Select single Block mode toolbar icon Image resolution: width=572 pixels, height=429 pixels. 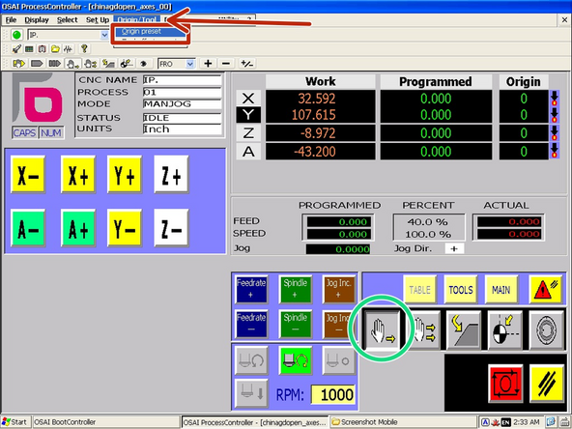click(37, 64)
